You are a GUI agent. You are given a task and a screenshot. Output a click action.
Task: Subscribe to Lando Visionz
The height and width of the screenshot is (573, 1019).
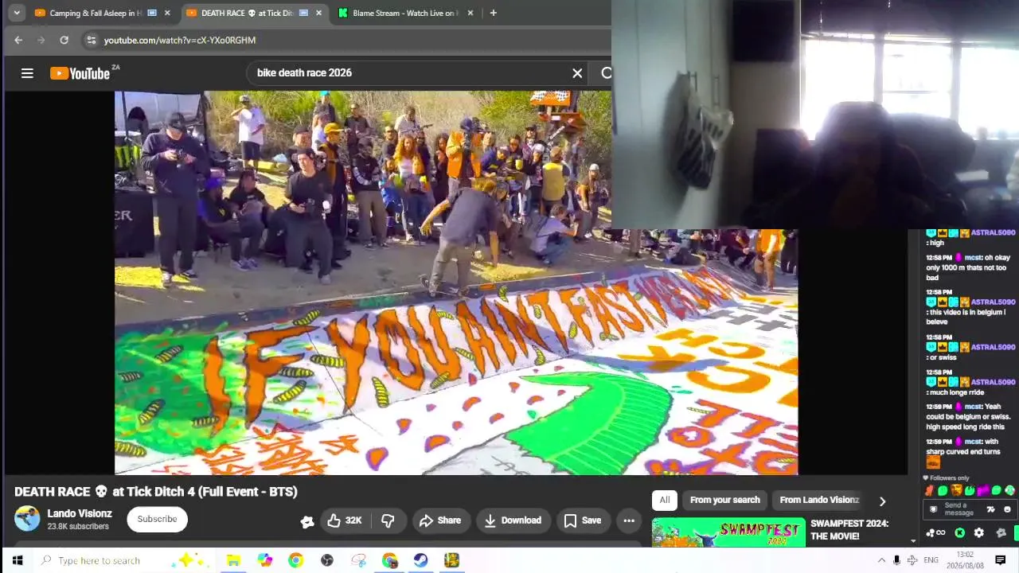(x=157, y=519)
